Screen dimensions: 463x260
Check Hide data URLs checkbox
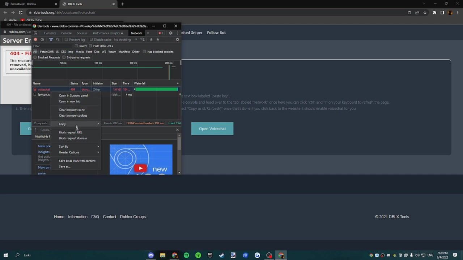pyautogui.click(x=90, y=46)
